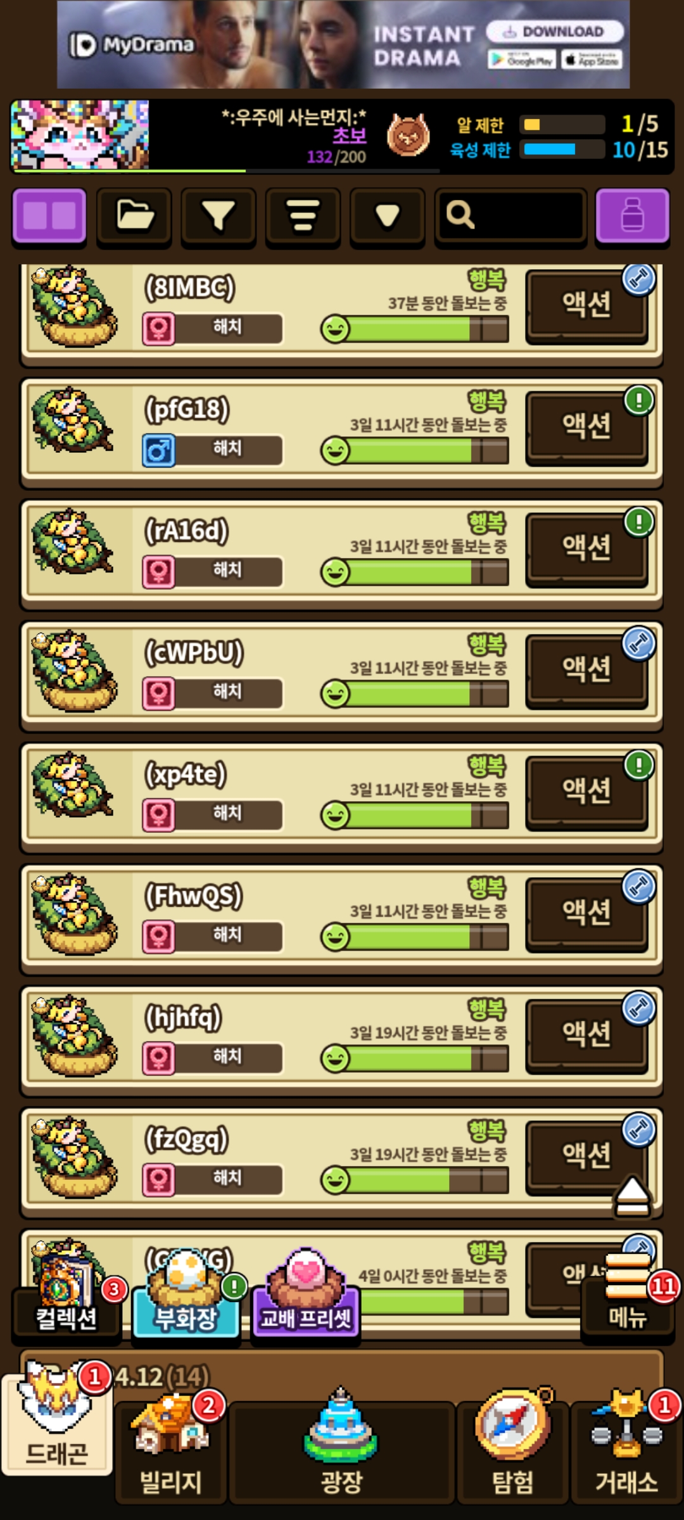Image resolution: width=684 pixels, height=1520 pixels.
Task: Click the dragon search field
Action: (x=510, y=215)
